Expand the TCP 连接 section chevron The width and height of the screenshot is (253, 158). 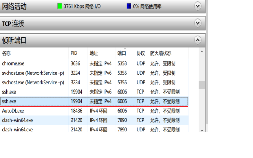click(198, 23)
